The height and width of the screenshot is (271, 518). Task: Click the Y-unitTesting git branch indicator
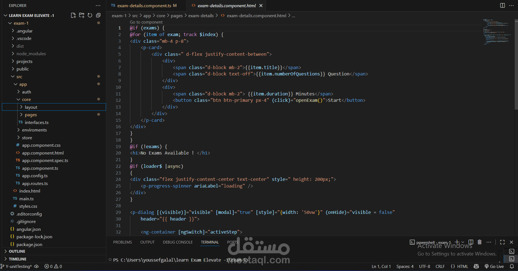pyautogui.click(x=16, y=267)
